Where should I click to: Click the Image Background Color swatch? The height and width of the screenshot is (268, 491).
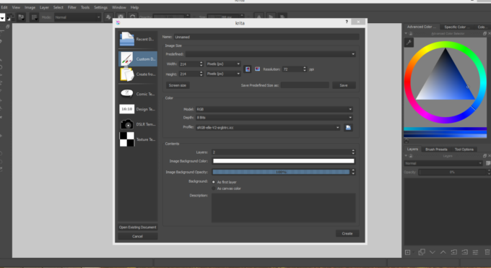click(x=283, y=161)
